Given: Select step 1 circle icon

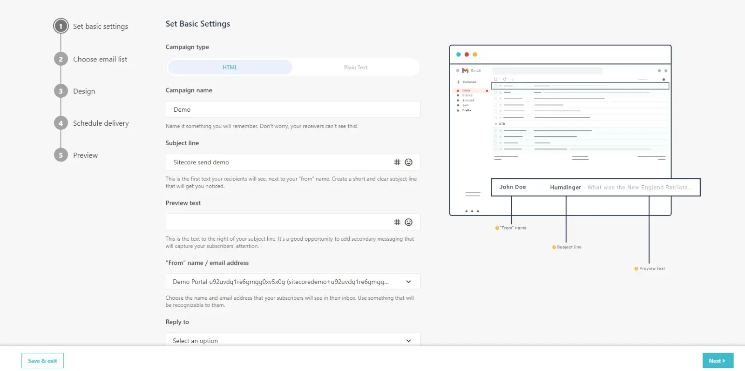Looking at the screenshot, I should tap(61, 26).
